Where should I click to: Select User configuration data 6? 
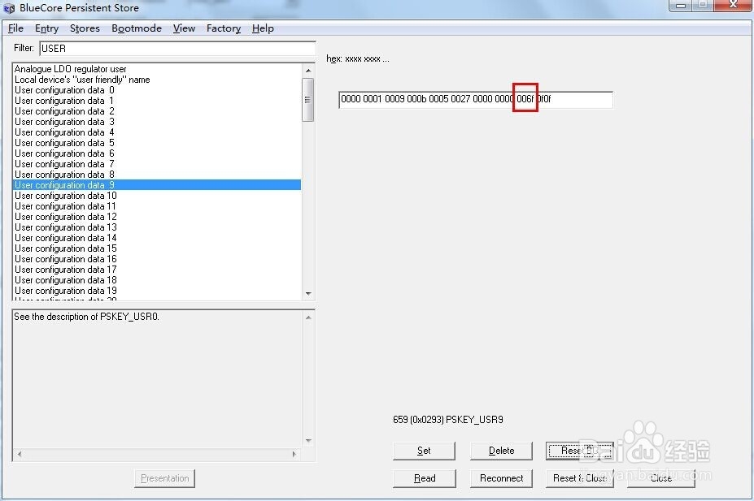click(x=157, y=153)
